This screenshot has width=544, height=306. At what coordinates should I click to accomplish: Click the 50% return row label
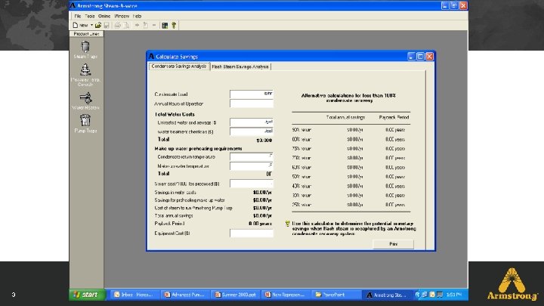301,177
